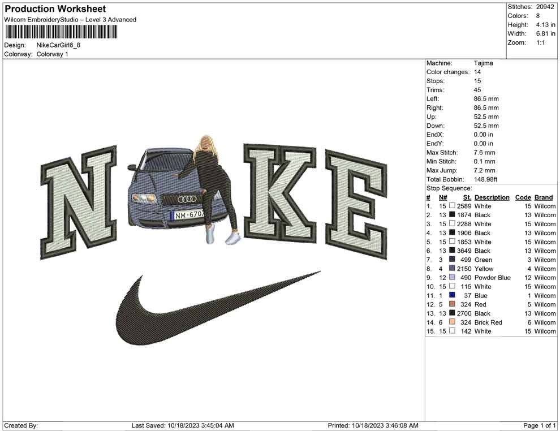Click the Total Bobbin value 148.98ft
This screenshot has width=560, height=431.
pyautogui.click(x=486, y=179)
